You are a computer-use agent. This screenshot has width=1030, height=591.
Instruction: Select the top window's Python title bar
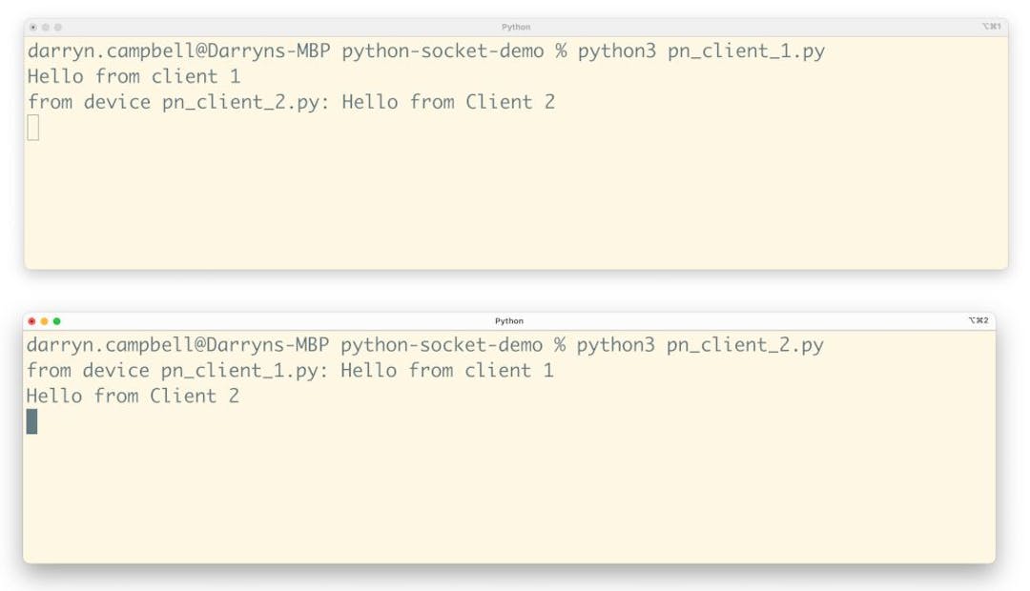pos(515,27)
